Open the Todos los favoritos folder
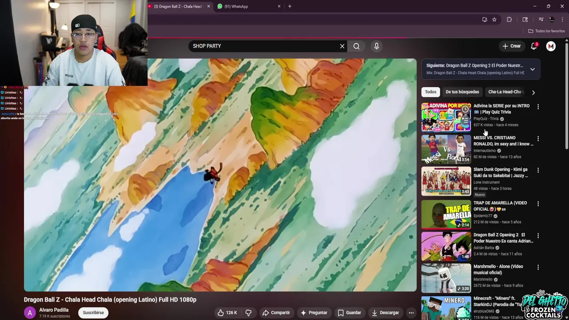Screen dimensions: 569x320 click(x=546, y=31)
